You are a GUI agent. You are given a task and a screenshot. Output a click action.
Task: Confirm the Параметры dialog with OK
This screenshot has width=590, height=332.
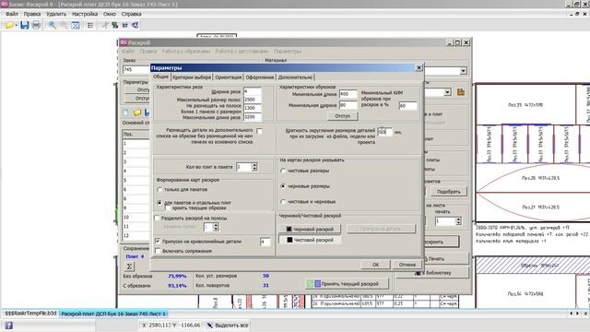pos(375,265)
